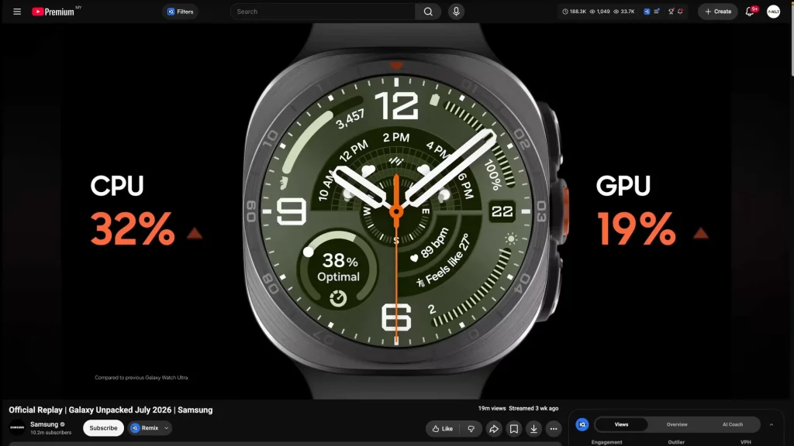Click the 10.2m subscribers text
Viewport: 794px width, 446px height.
pos(50,433)
